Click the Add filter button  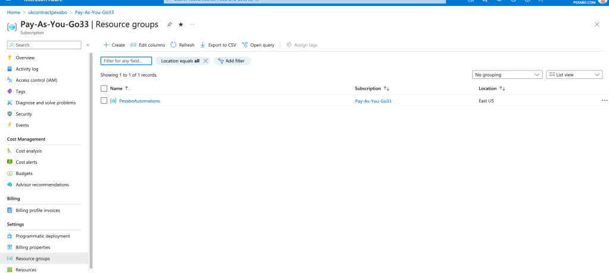(232, 61)
